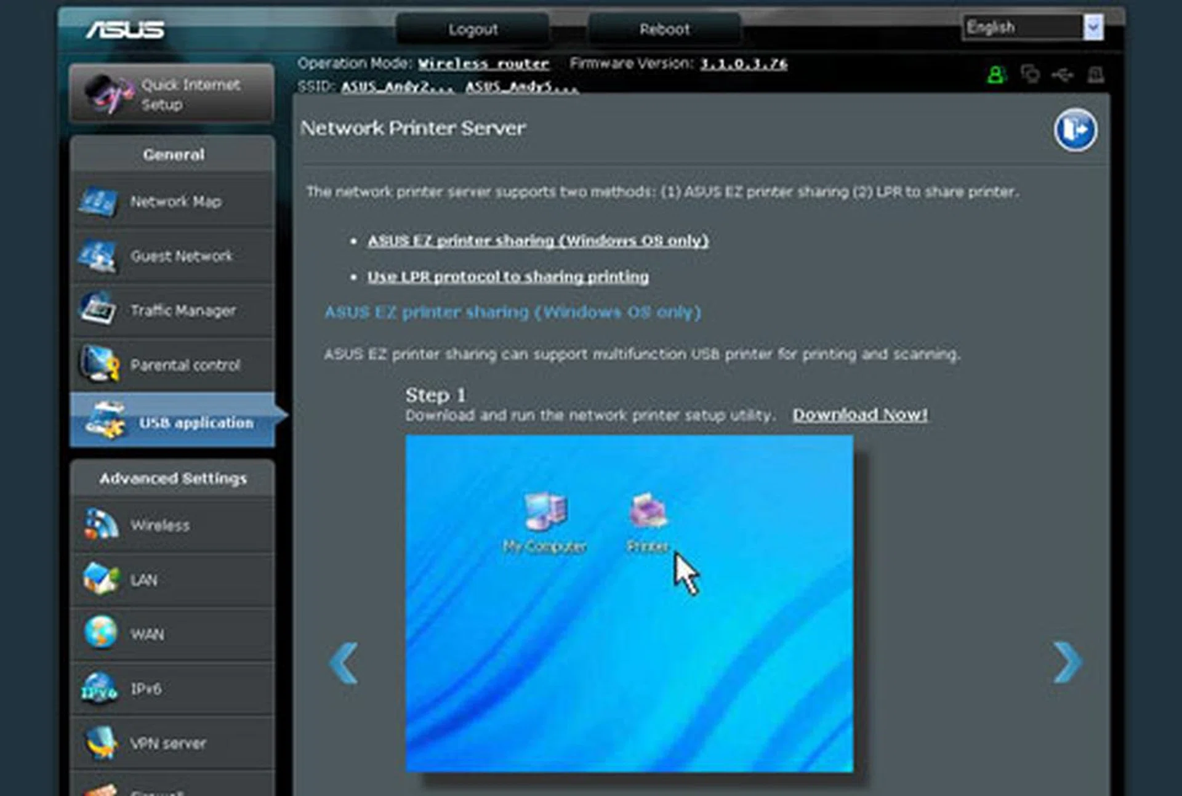Screen dimensions: 1182x796
Task: Open Quick Internet Setup wizard
Action: coord(172,94)
